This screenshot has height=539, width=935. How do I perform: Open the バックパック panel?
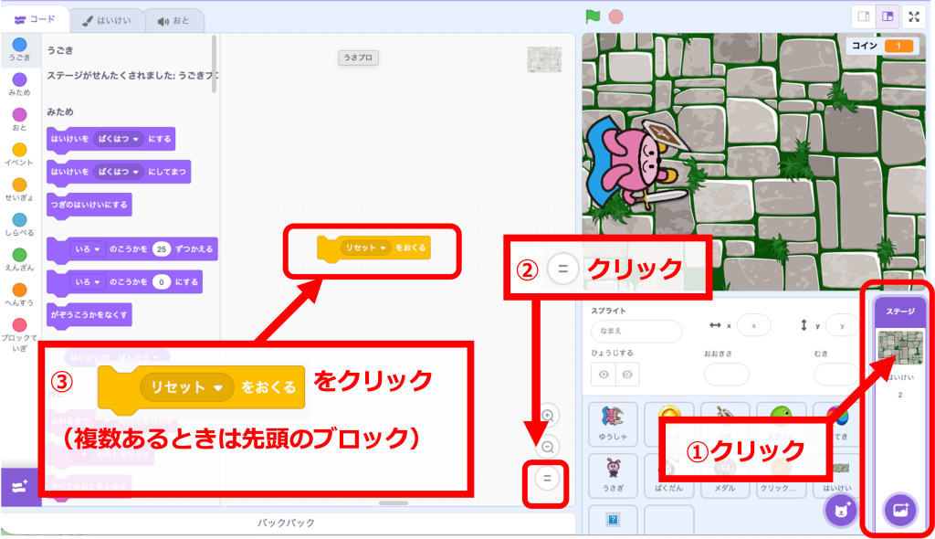(x=286, y=523)
